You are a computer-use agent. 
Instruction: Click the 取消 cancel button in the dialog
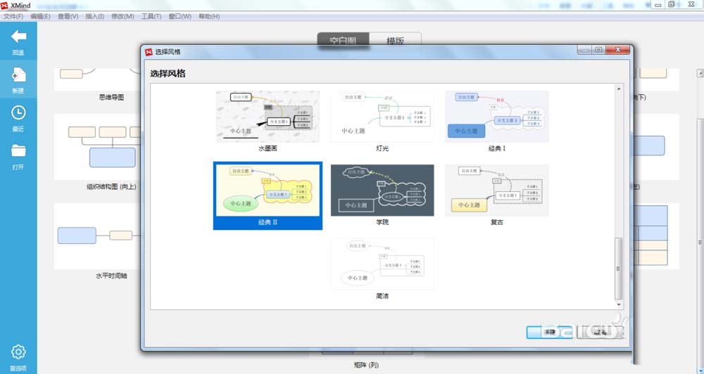pos(601,333)
